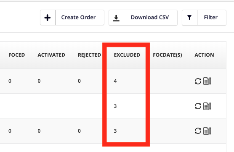
Task: Sort by the FOCED column header
Action: (16, 55)
